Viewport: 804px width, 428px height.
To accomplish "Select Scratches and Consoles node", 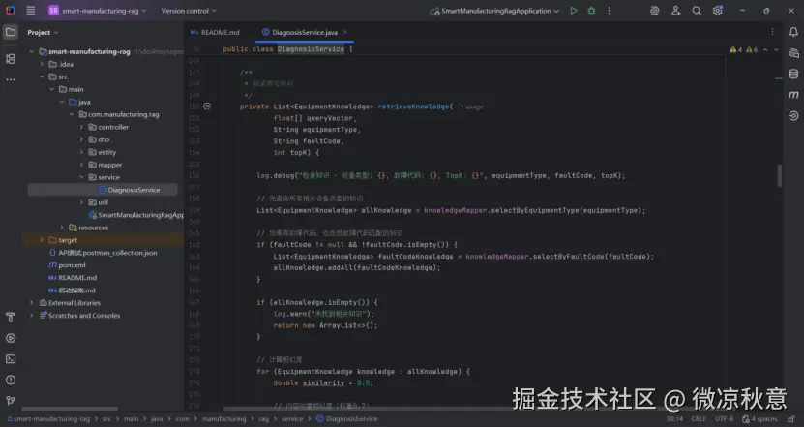I will [79, 316].
